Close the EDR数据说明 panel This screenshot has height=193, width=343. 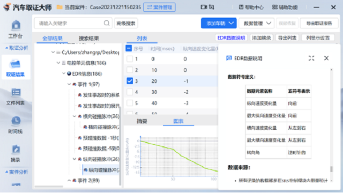coord(326,58)
